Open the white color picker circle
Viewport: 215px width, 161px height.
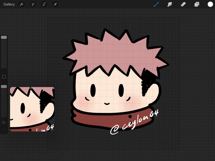[210, 4]
